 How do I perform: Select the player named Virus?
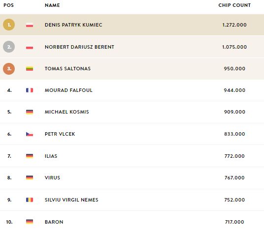(x=52, y=178)
